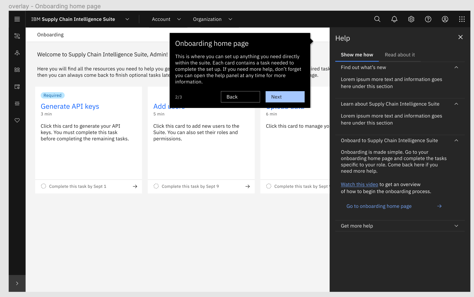This screenshot has height=297, width=474.
Task: Click the search magnifier icon
Action: pos(377,19)
